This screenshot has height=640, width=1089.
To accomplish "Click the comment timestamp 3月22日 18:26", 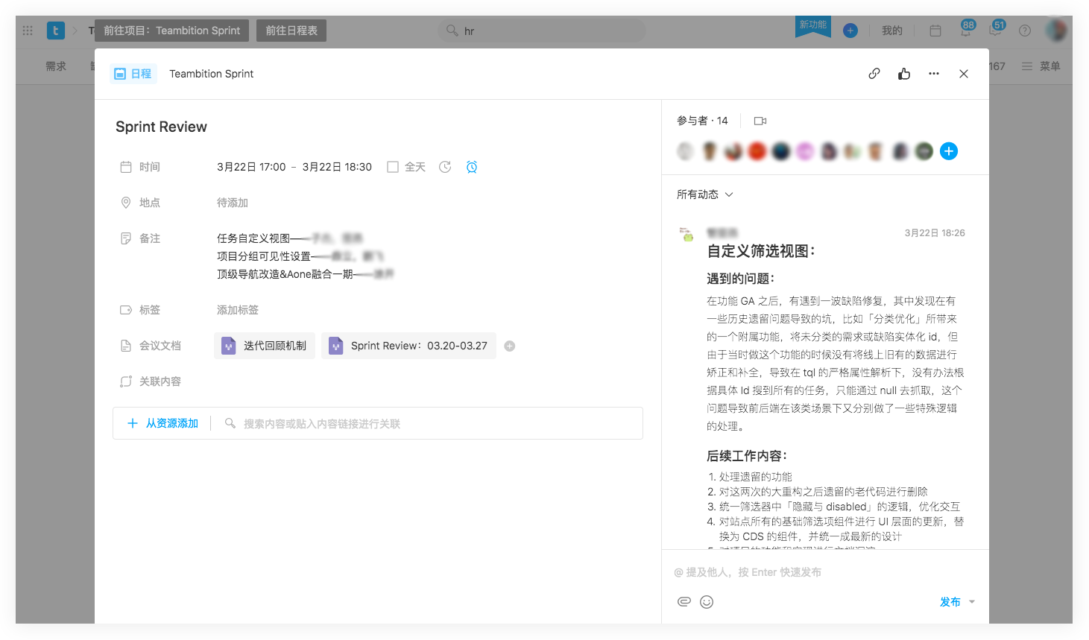I will [x=935, y=233].
